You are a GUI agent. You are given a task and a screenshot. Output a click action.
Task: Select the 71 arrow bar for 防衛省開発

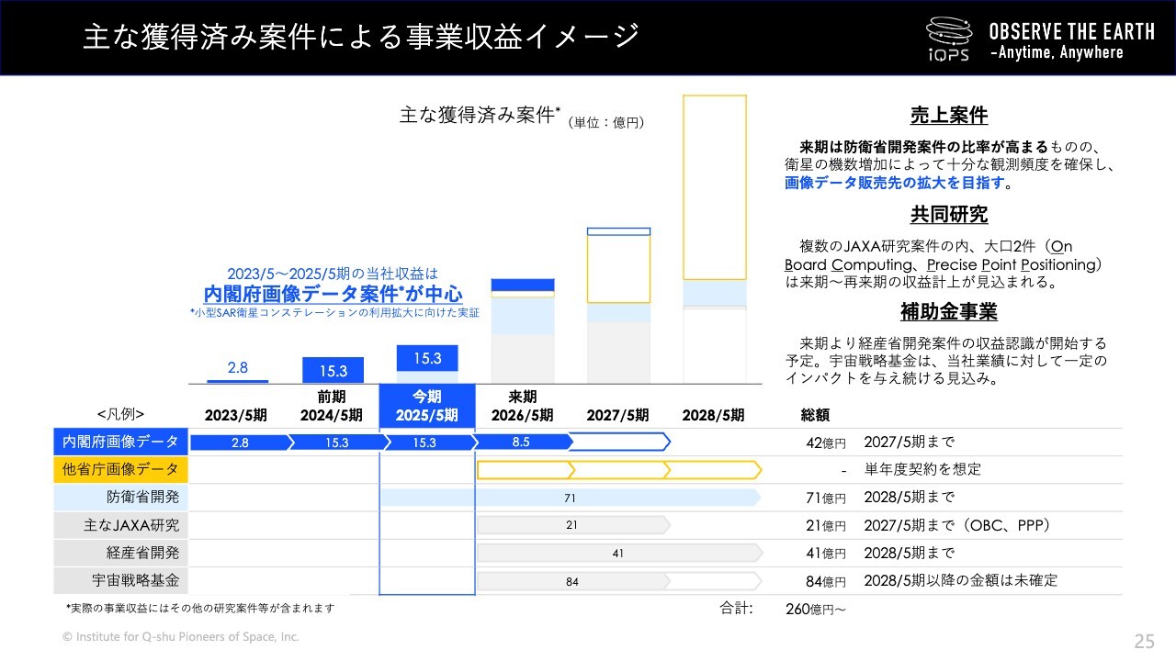570,498
